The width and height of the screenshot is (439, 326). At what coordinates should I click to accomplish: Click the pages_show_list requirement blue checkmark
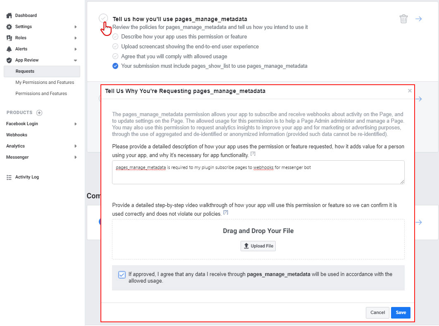coord(115,66)
